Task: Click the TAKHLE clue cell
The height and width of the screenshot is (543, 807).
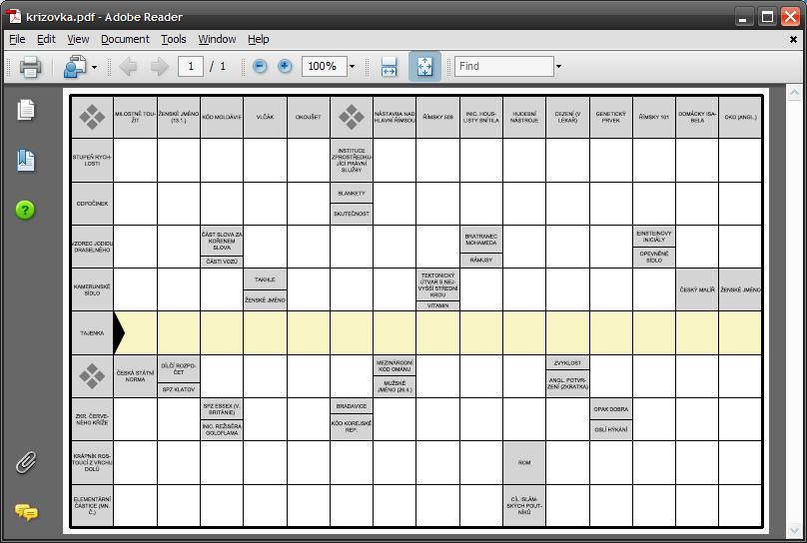Action: 265,279
